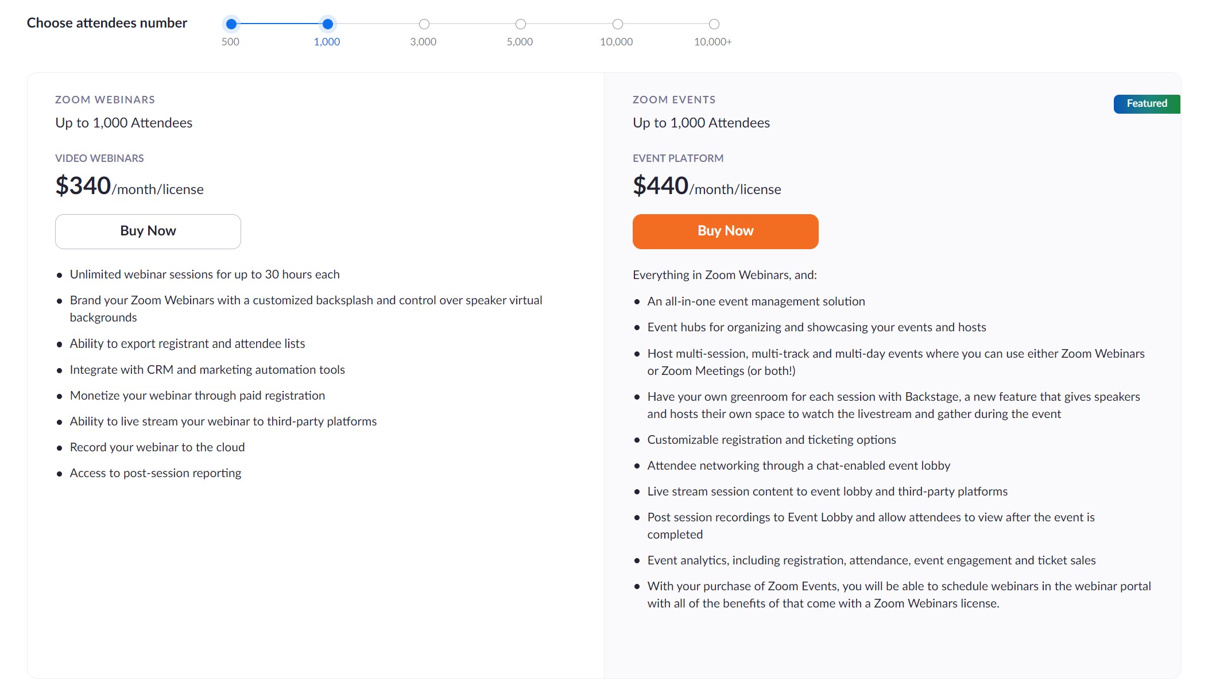Expand the VIDEO WEBINARS pricing label

(x=99, y=158)
